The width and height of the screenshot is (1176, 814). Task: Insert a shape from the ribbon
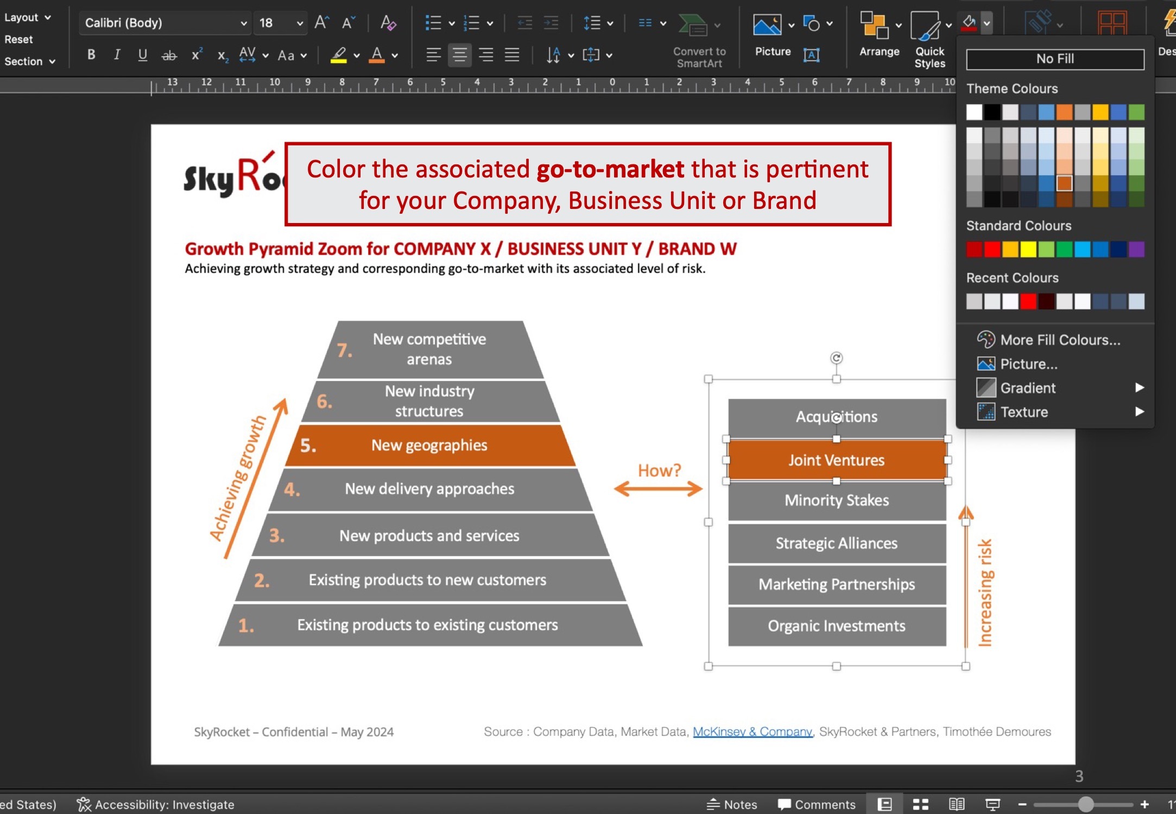(811, 23)
